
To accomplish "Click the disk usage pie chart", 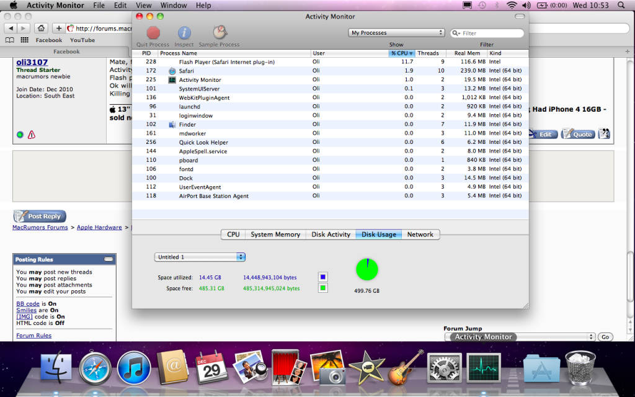I will coord(367,269).
